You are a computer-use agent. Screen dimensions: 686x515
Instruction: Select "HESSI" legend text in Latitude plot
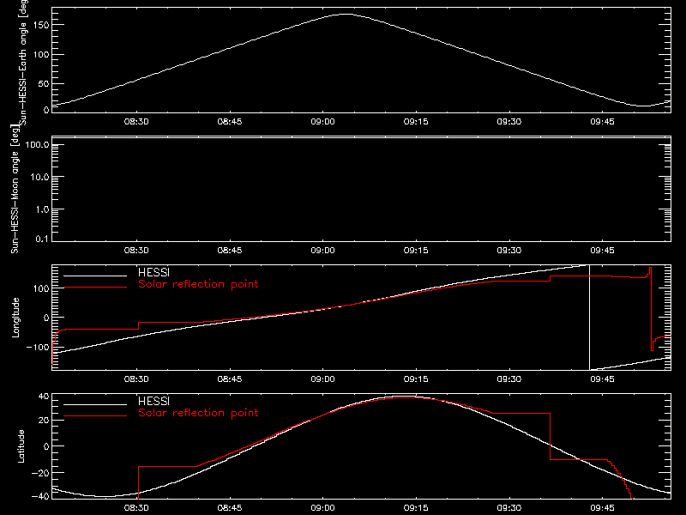coord(153,401)
